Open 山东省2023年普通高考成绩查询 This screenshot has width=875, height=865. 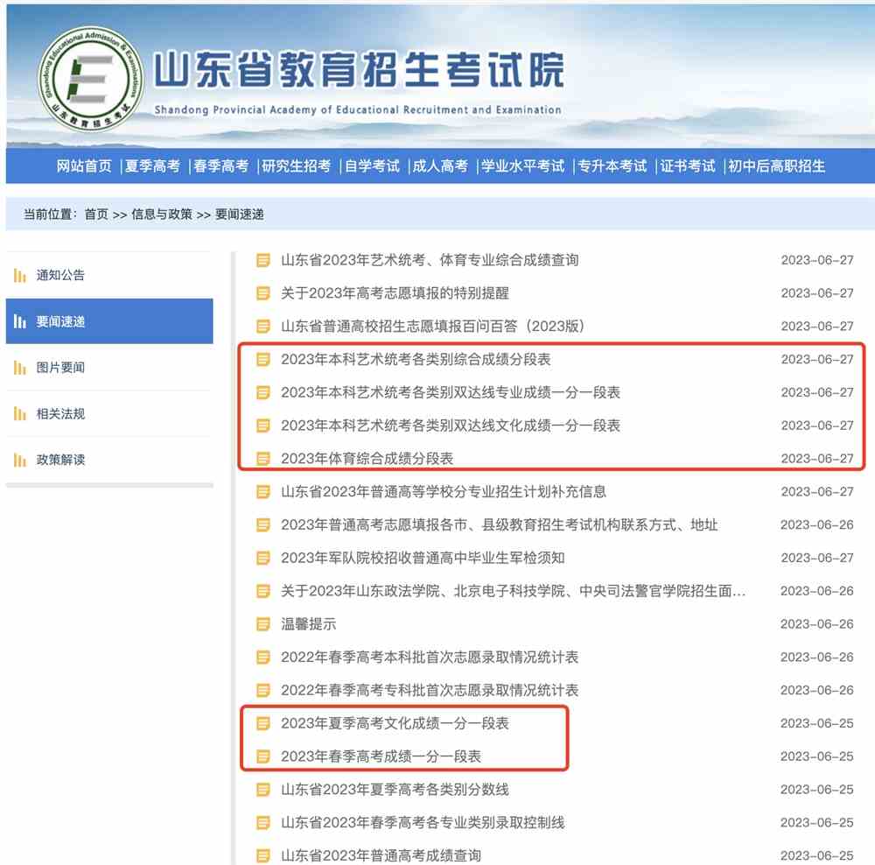coord(381,855)
